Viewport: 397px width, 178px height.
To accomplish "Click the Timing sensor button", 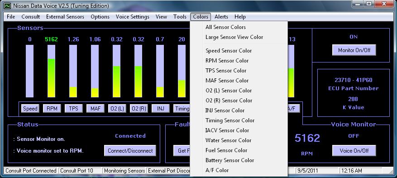I will tap(182, 109).
